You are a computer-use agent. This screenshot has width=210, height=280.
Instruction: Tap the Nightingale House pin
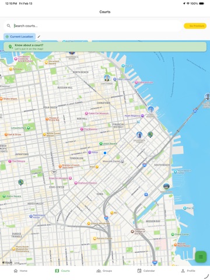point(31,216)
